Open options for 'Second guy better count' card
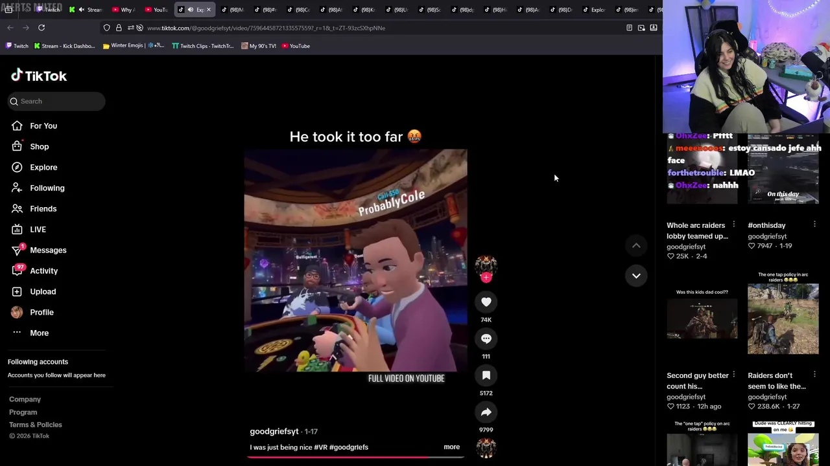 click(x=733, y=375)
